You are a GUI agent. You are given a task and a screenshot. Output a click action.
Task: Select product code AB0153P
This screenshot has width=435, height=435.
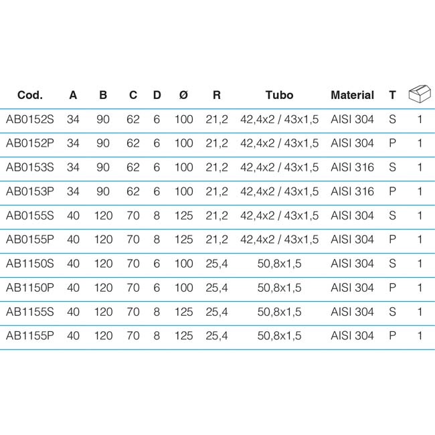(x=30, y=191)
